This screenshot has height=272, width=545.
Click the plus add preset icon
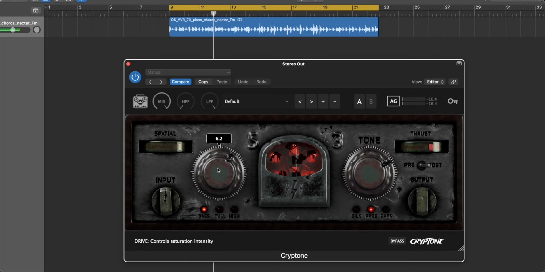coord(323,102)
